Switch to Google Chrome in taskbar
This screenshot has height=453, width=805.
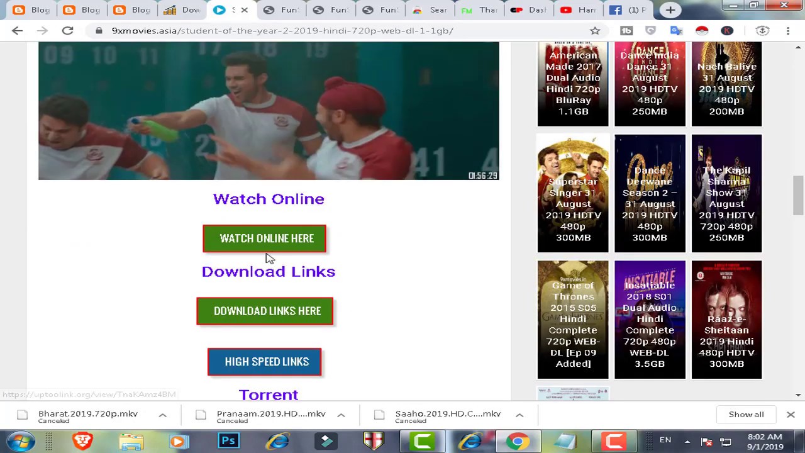point(518,441)
